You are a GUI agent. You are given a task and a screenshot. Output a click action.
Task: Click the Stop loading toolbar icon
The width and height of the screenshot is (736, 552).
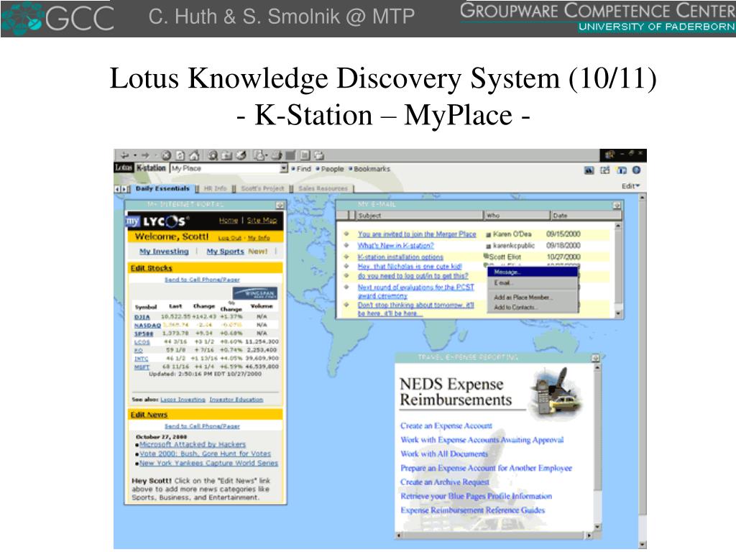(x=166, y=155)
